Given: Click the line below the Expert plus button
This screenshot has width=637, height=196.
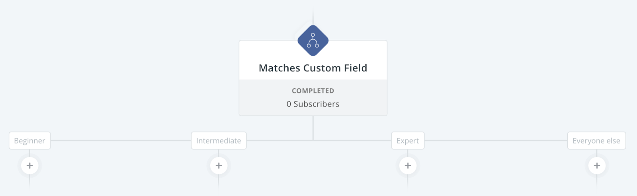Looking at the screenshot, I should [408, 182].
